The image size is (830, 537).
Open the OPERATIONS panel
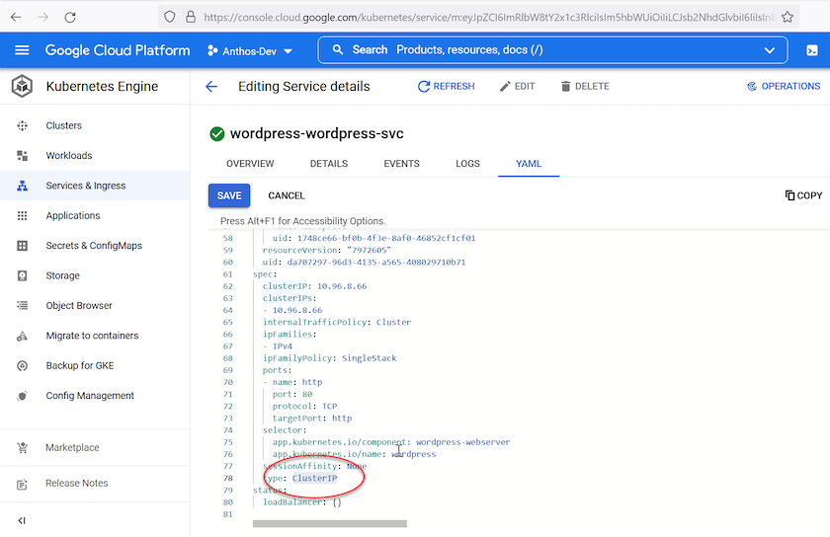(x=784, y=87)
